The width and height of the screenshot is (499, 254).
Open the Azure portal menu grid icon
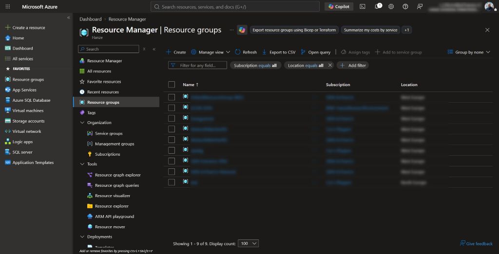click(x=8, y=6)
